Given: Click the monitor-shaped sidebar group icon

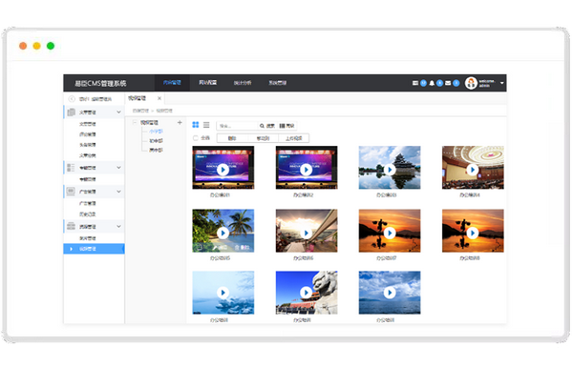Looking at the screenshot, I should (71, 192).
